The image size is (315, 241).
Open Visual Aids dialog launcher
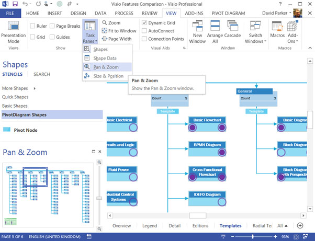pos(184,48)
